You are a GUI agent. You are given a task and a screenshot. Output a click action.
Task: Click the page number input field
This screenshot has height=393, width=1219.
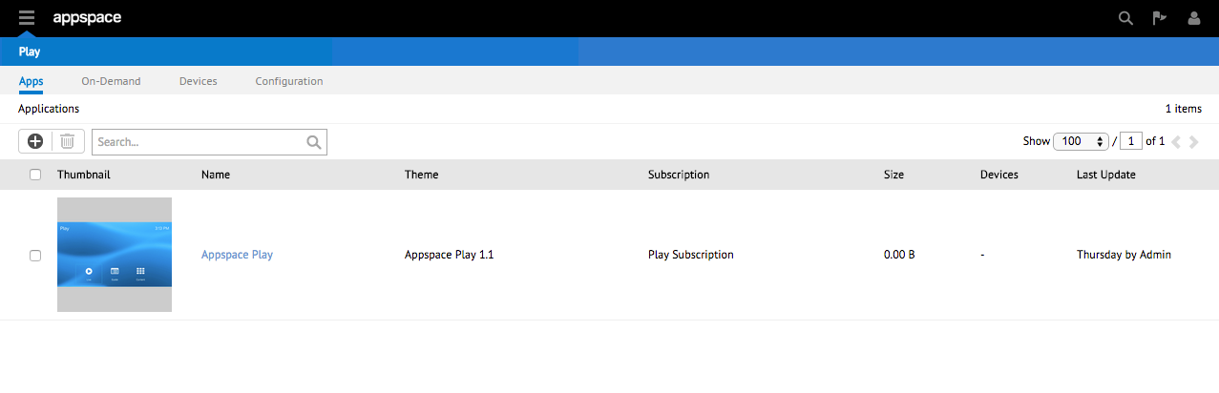pos(1131,141)
